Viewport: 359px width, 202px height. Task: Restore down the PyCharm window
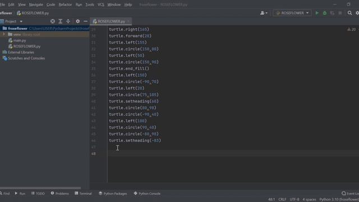(x=348, y=4)
